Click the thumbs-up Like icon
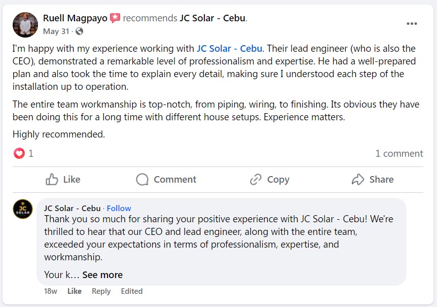Viewport: 437px width, 307px height. pos(52,180)
